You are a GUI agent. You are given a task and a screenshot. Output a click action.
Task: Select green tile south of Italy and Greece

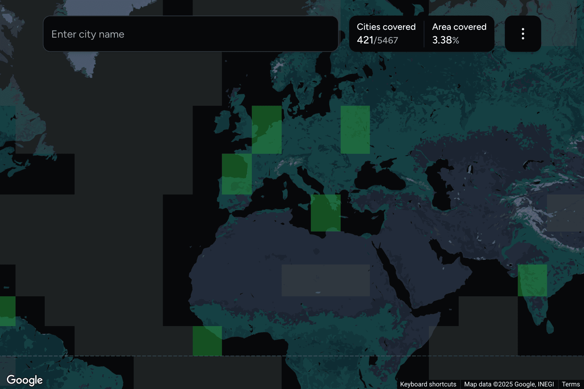pos(325,213)
